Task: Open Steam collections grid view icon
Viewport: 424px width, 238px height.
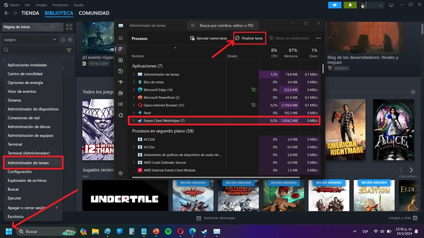Action: 69,27
